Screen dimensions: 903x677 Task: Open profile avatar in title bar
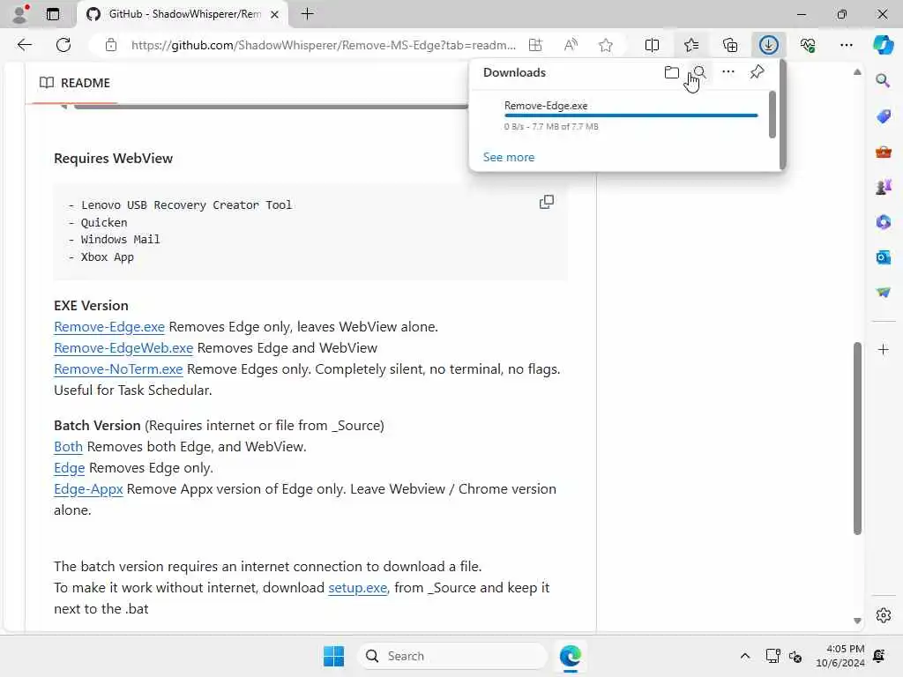point(20,14)
